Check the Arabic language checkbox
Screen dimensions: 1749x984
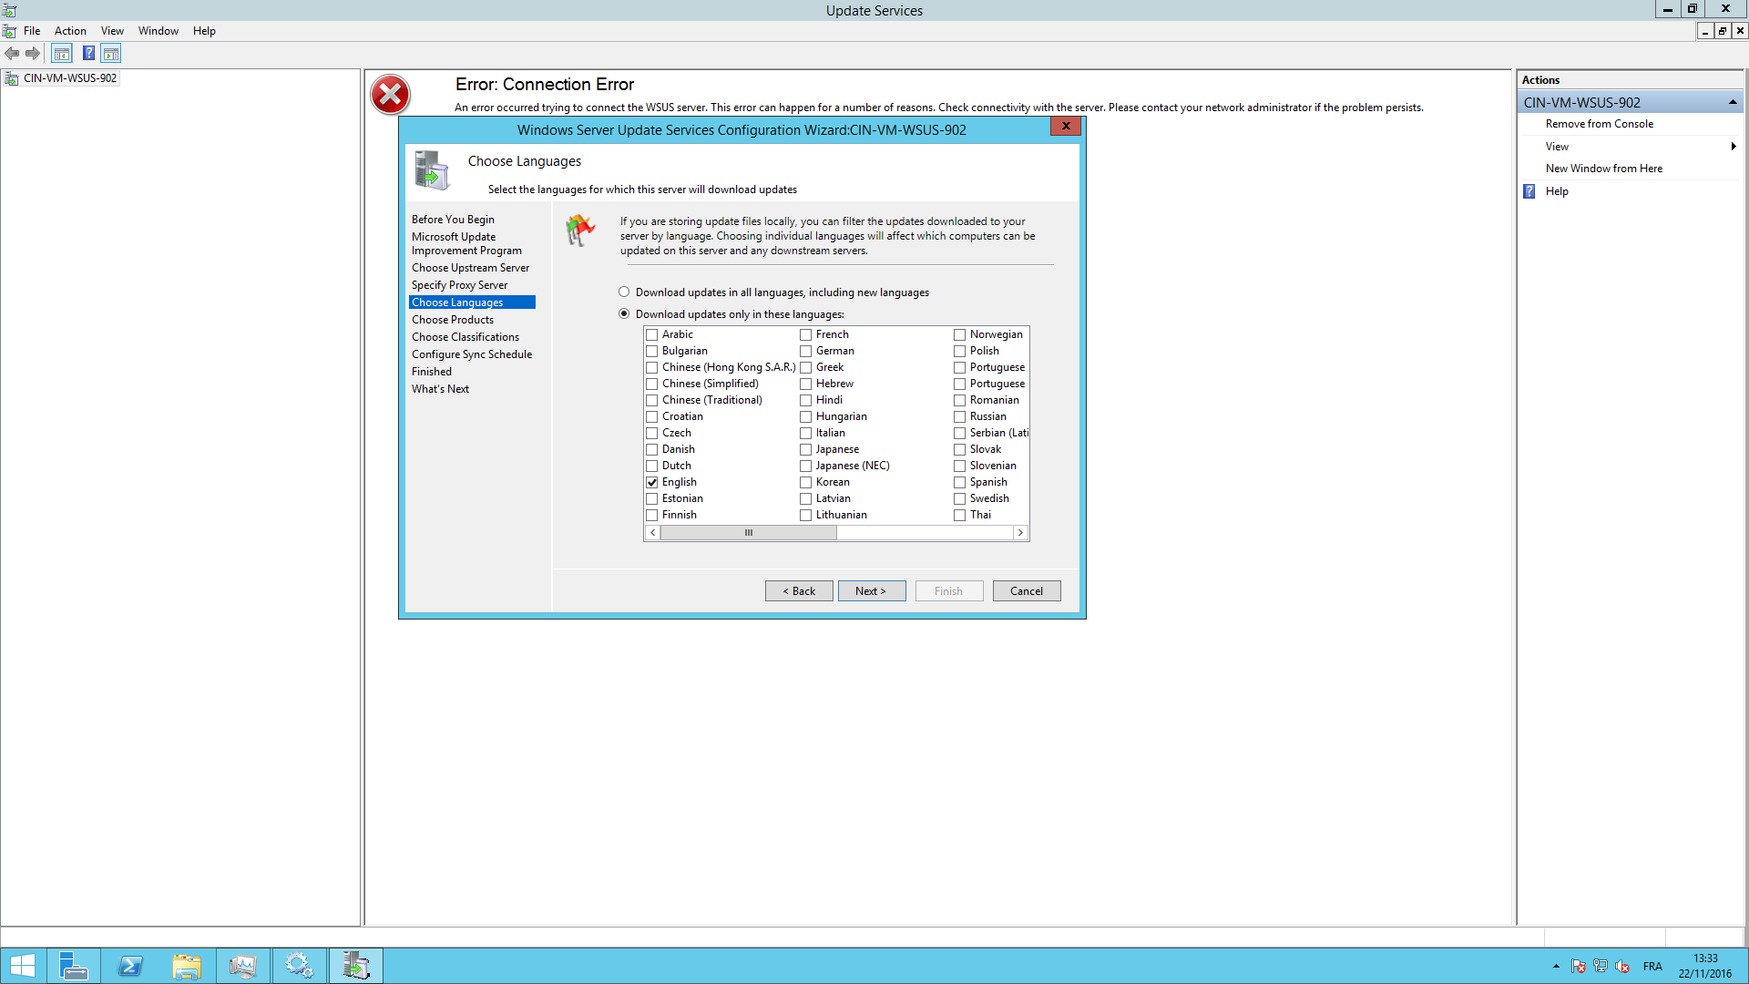click(x=652, y=335)
